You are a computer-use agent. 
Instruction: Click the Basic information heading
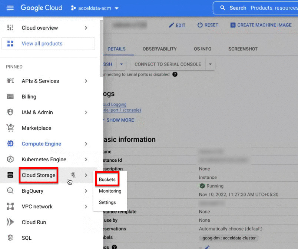129,139
